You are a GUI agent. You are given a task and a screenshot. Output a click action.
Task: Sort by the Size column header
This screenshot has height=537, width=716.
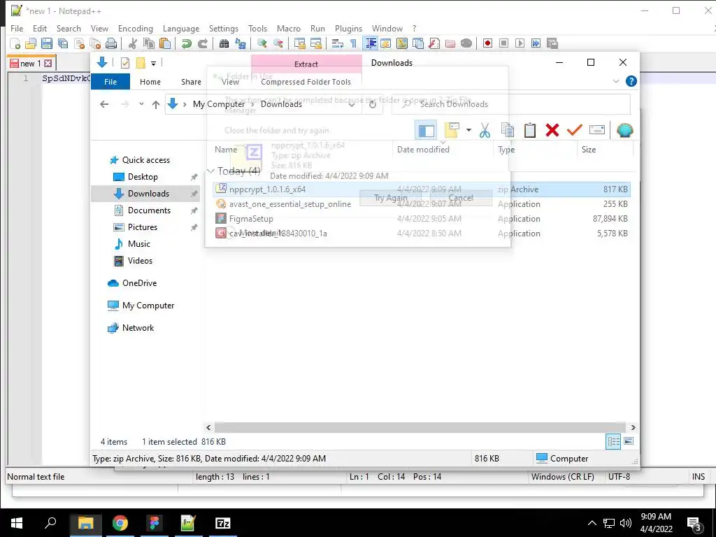(x=605, y=150)
